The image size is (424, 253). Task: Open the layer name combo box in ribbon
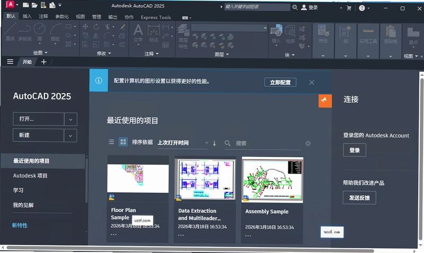pos(229,28)
